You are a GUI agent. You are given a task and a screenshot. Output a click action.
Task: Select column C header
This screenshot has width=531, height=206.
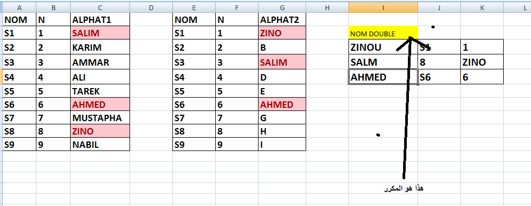pos(100,8)
